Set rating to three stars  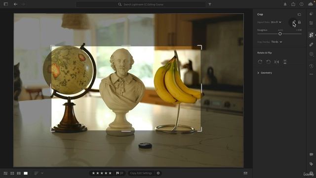(x=102, y=173)
